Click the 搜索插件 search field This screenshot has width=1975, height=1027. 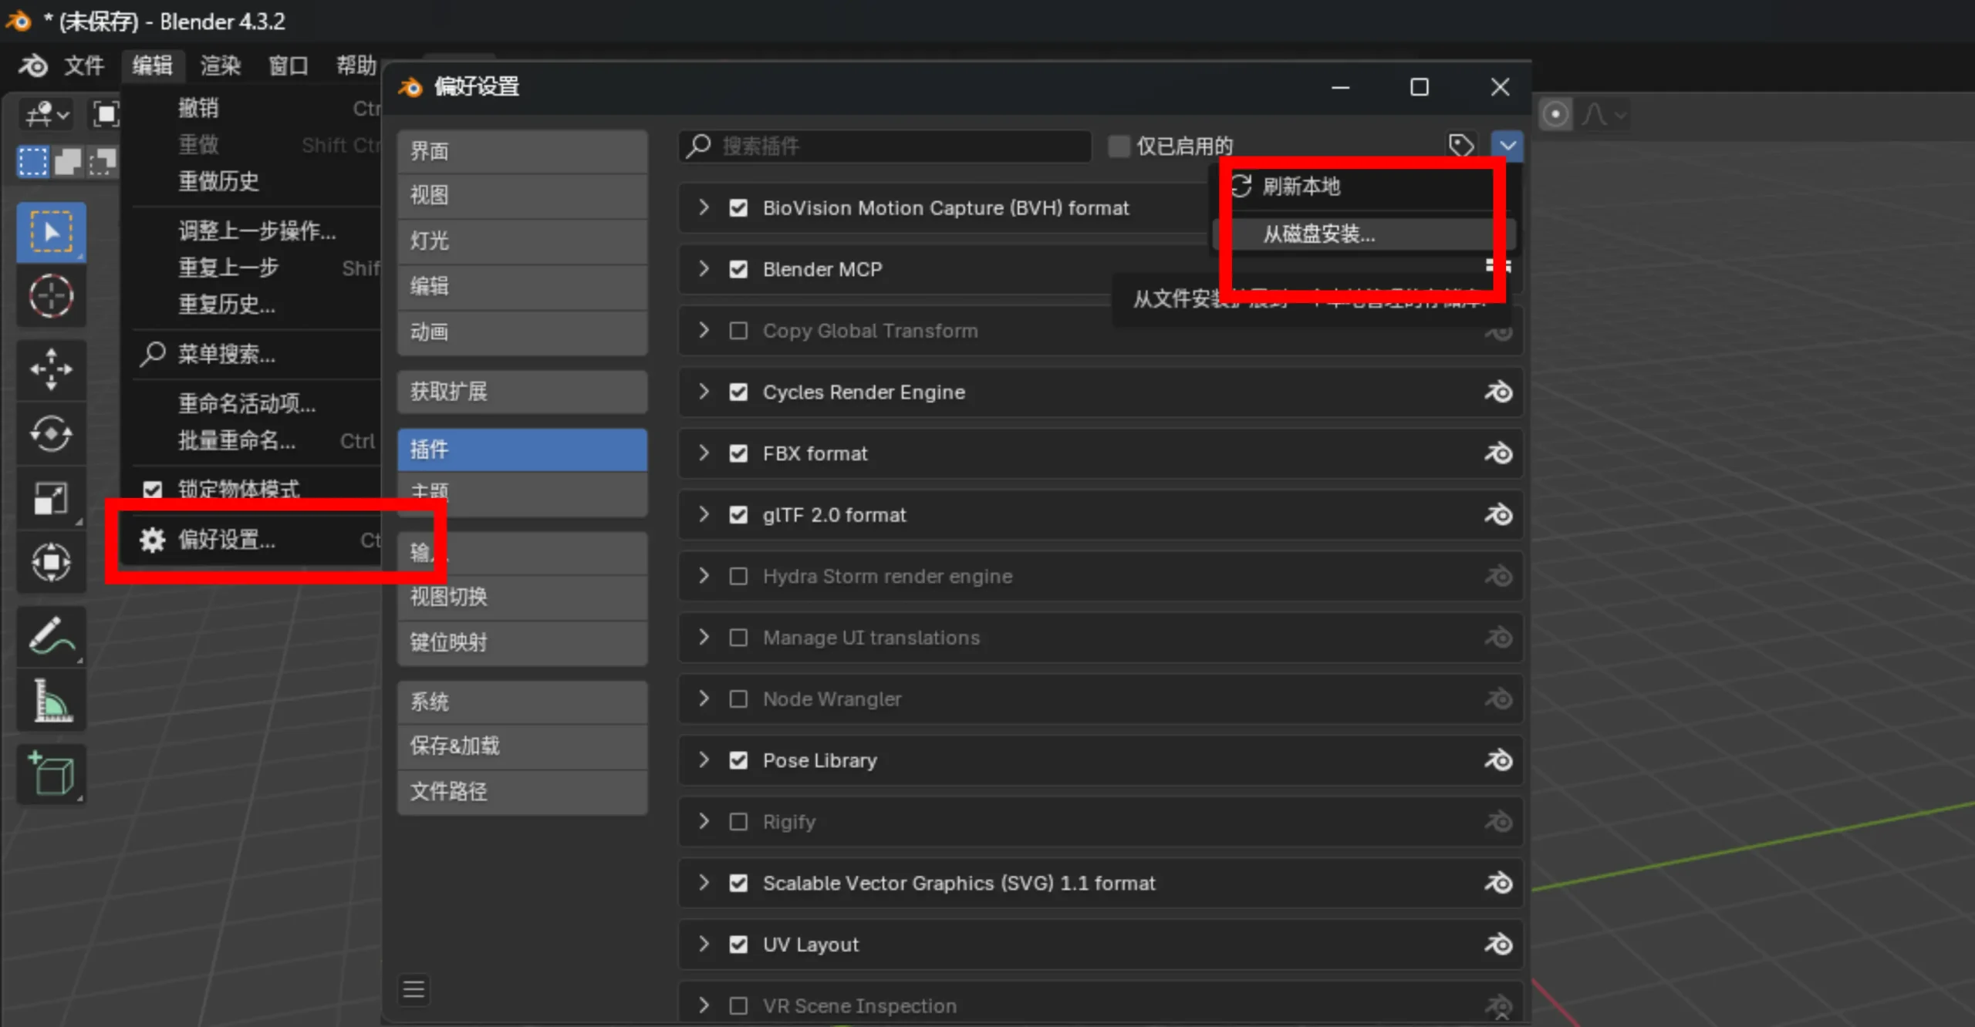[885, 146]
